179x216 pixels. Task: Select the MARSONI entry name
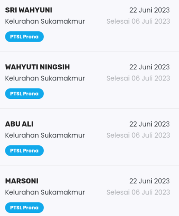click(22, 181)
